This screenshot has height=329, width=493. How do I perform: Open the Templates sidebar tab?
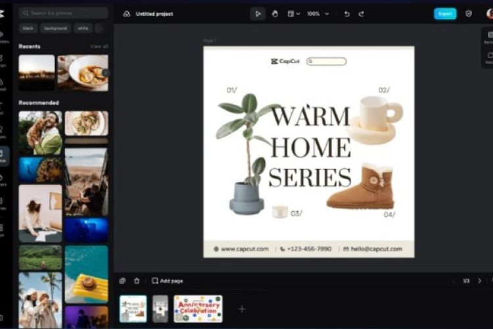pyautogui.click(x=3, y=37)
